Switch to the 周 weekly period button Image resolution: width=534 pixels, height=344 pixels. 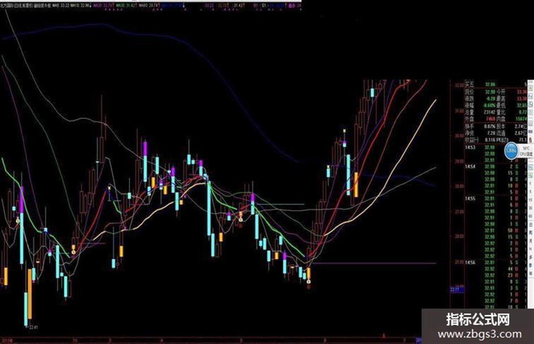(x=531, y=233)
